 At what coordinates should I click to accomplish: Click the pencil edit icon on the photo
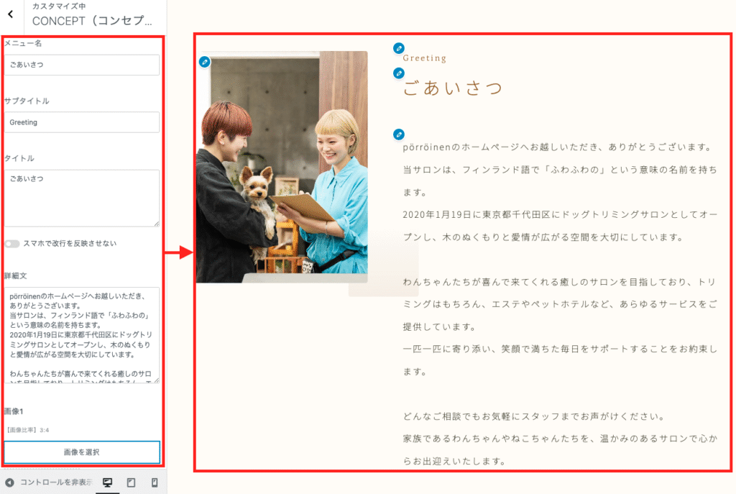(x=205, y=63)
